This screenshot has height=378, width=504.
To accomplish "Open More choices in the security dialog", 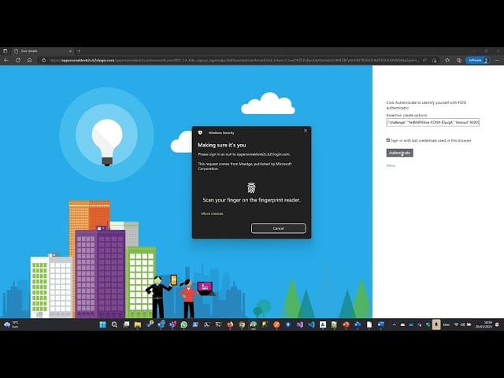I will point(212,213).
